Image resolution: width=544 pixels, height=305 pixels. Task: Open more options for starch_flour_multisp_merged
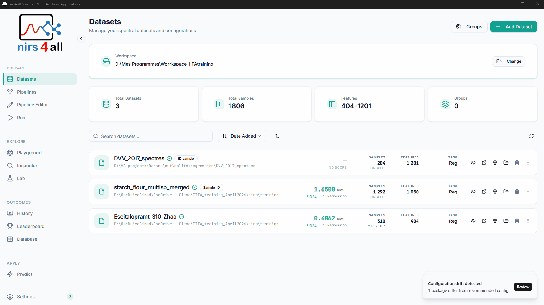coord(528,192)
